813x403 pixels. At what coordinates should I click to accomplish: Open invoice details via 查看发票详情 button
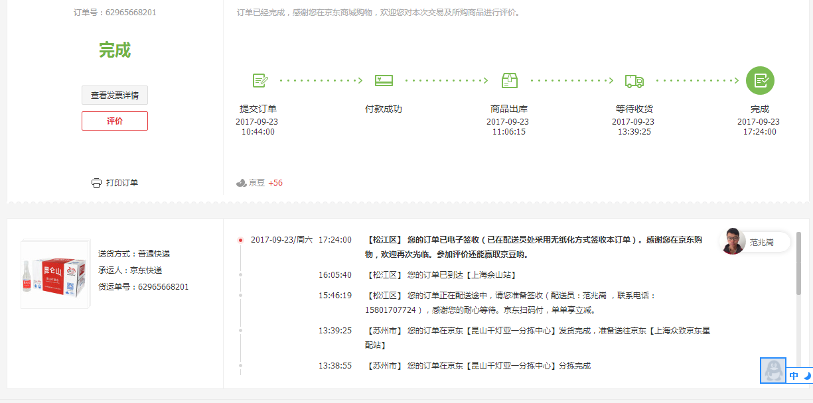[115, 95]
